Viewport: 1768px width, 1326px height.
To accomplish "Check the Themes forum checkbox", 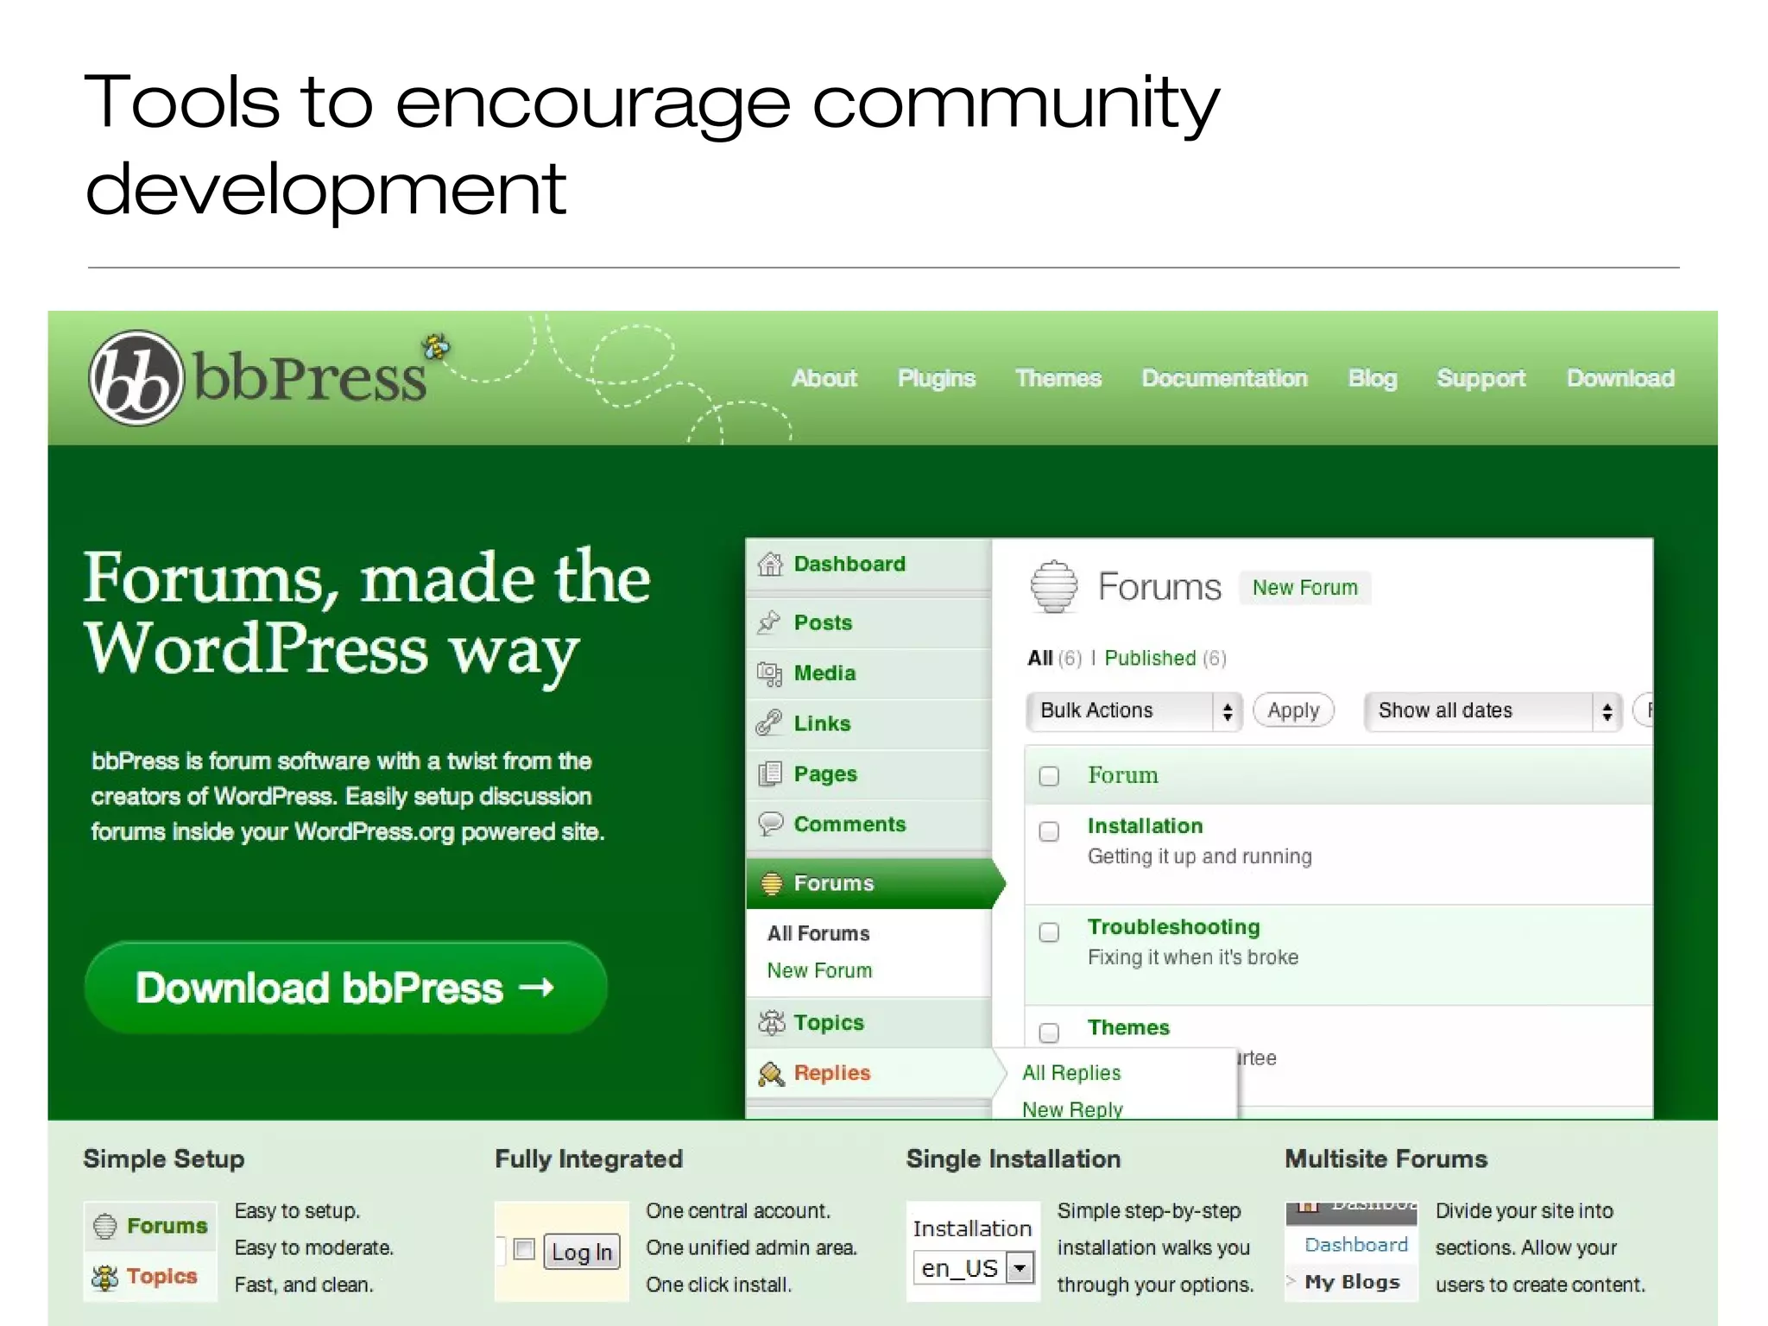I will click(1049, 1032).
